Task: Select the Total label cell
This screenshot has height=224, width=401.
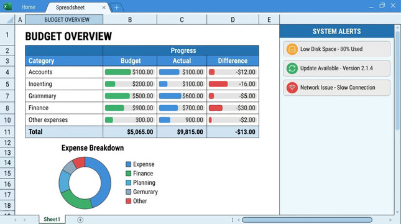Action: click(64, 132)
